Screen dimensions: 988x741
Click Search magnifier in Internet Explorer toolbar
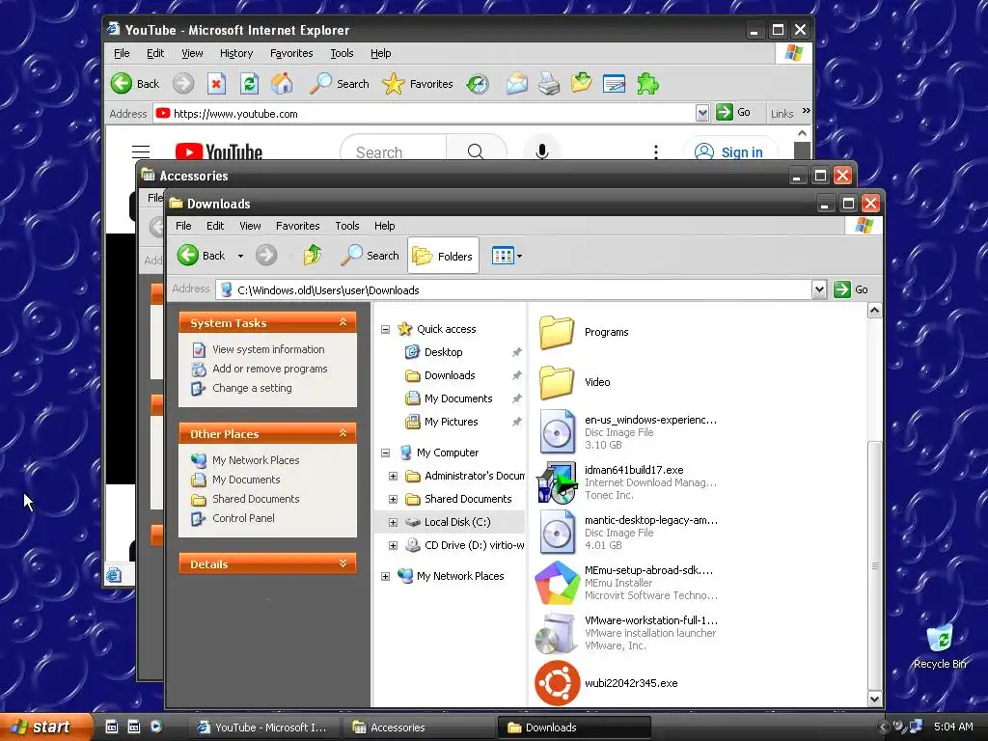coord(339,84)
